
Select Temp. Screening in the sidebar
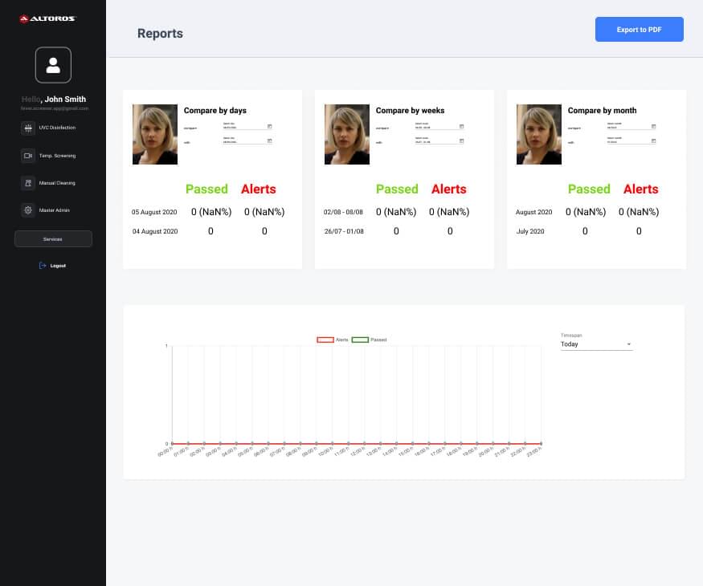[x=57, y=156]
